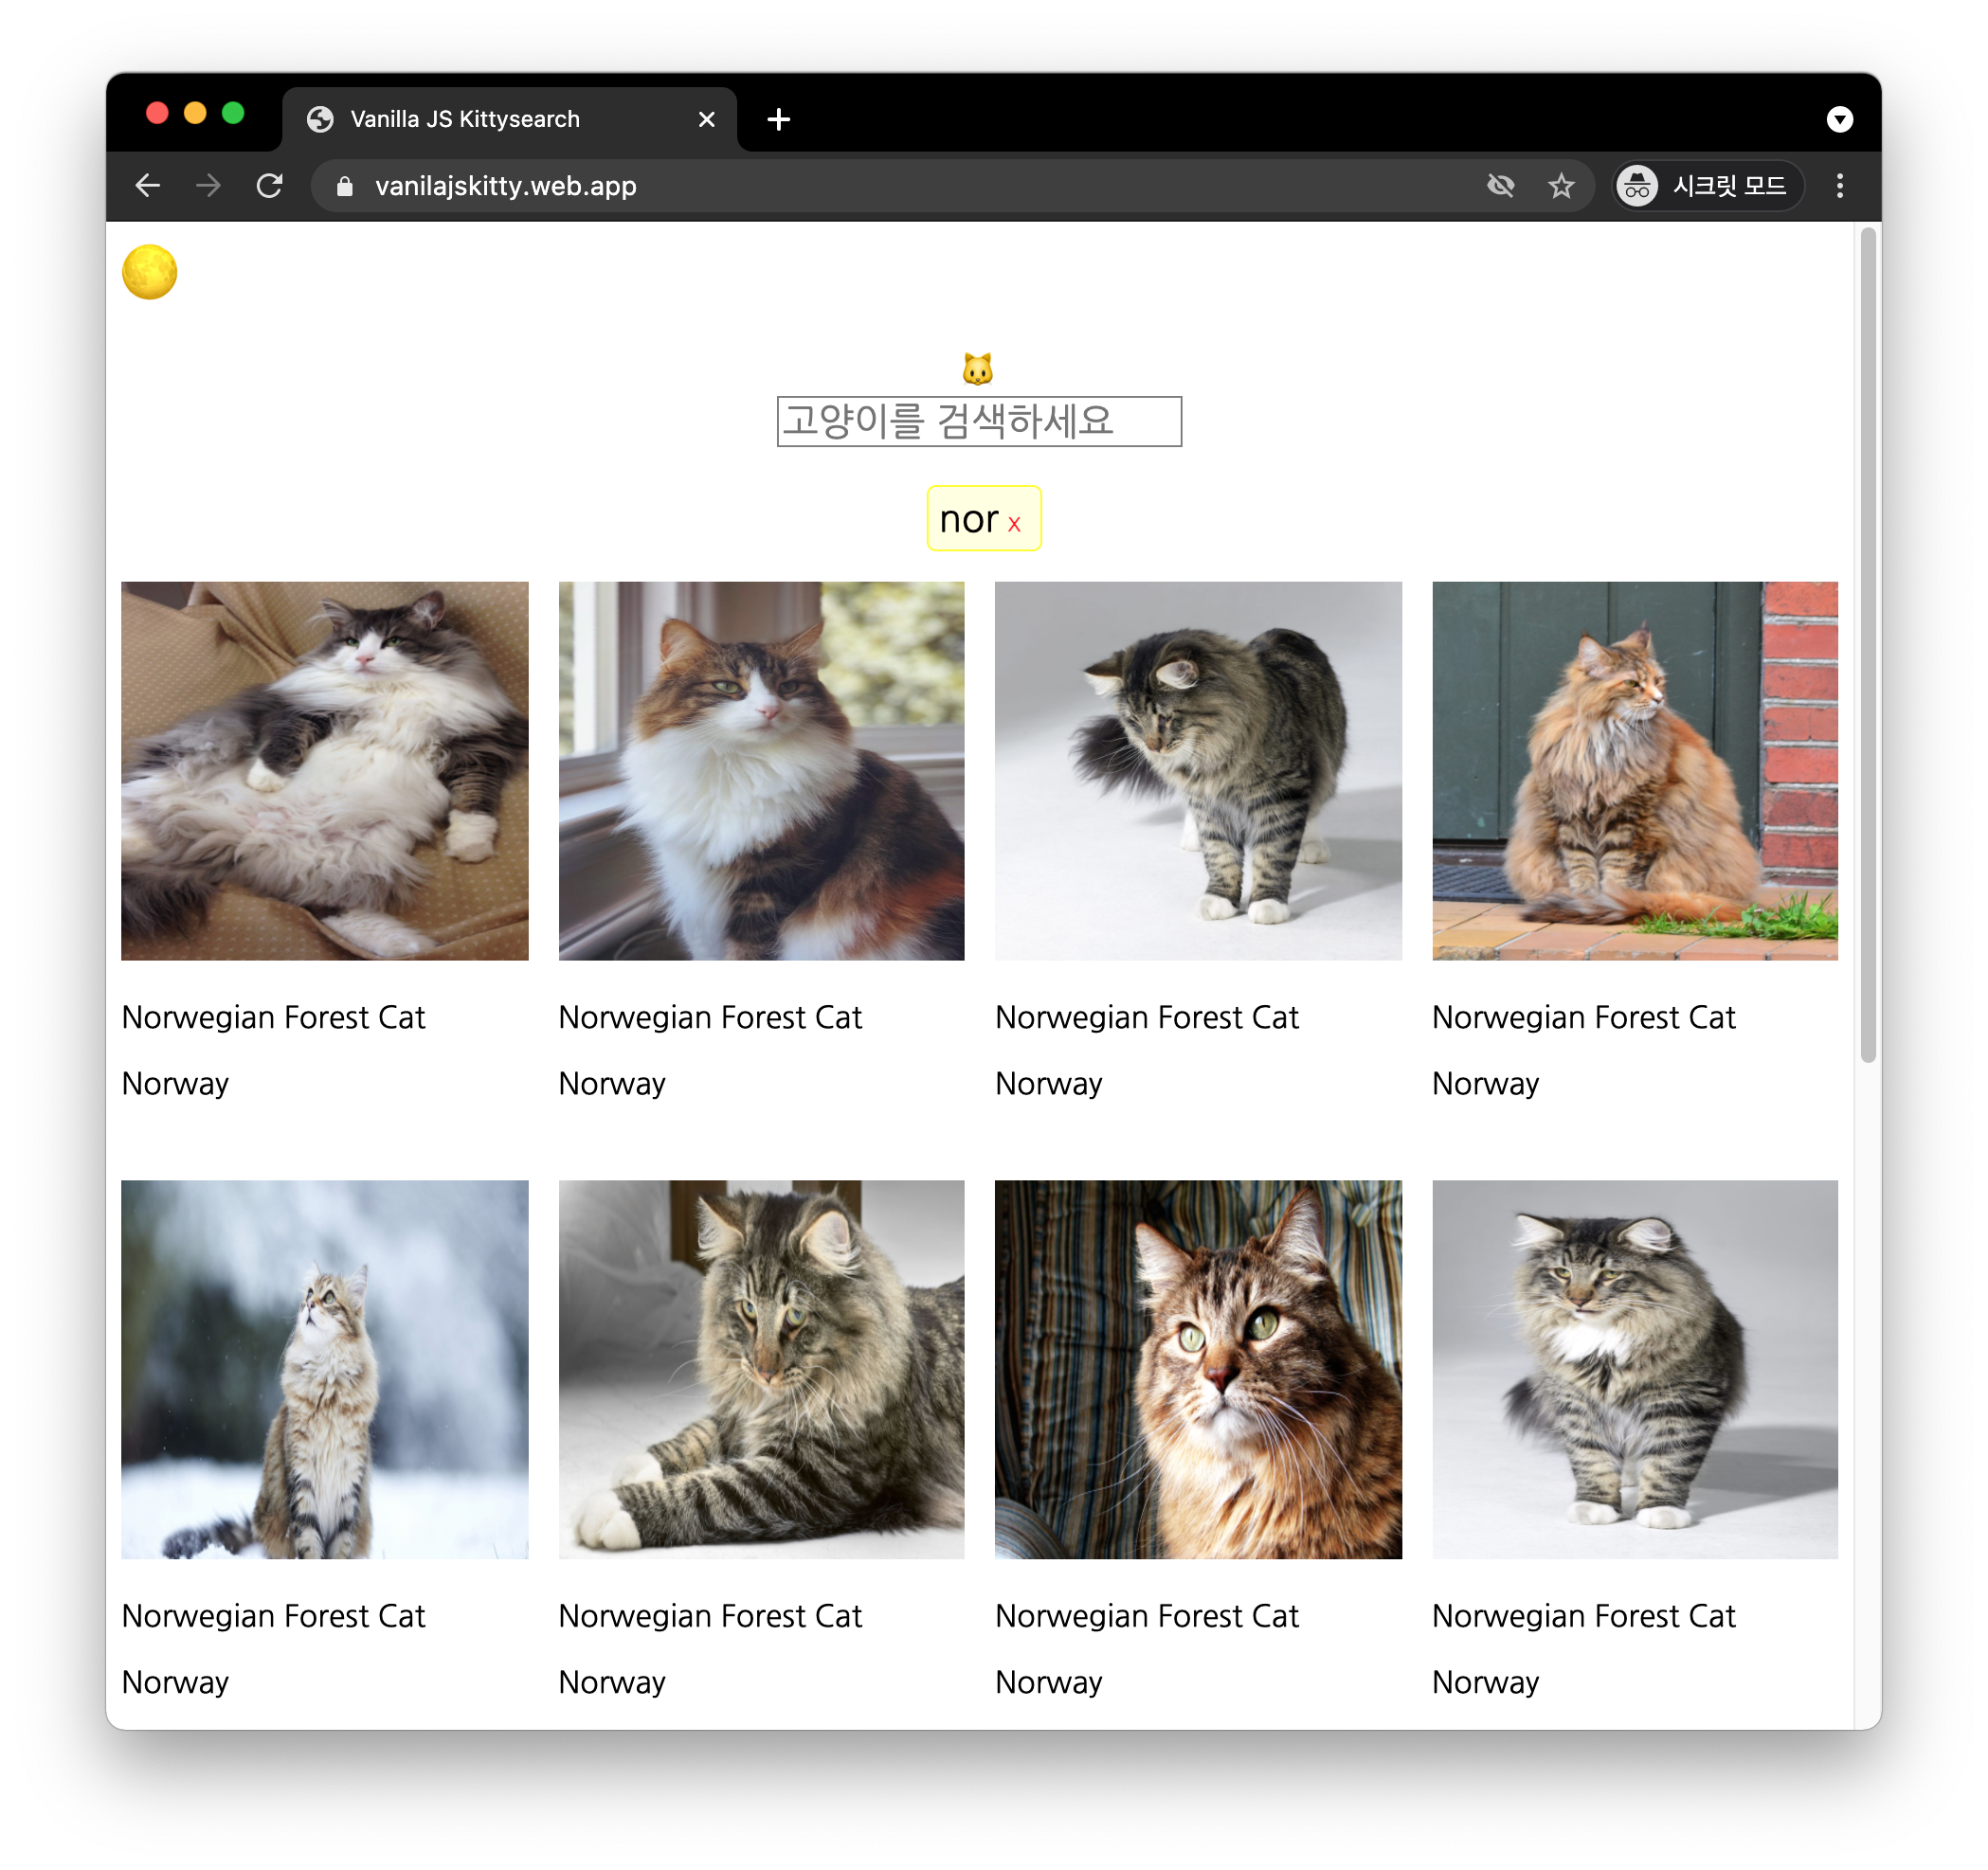Select the orange Norwegian Forest Cat image
The image size is (1988, 1870).
point(1633,770)
